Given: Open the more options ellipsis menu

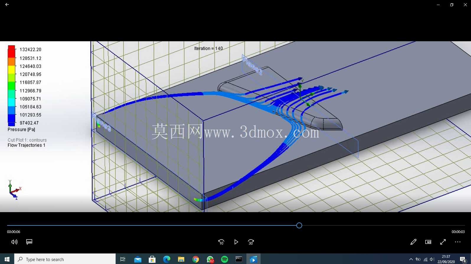Looking at the screenshot, I should click(x=458, y=242).
